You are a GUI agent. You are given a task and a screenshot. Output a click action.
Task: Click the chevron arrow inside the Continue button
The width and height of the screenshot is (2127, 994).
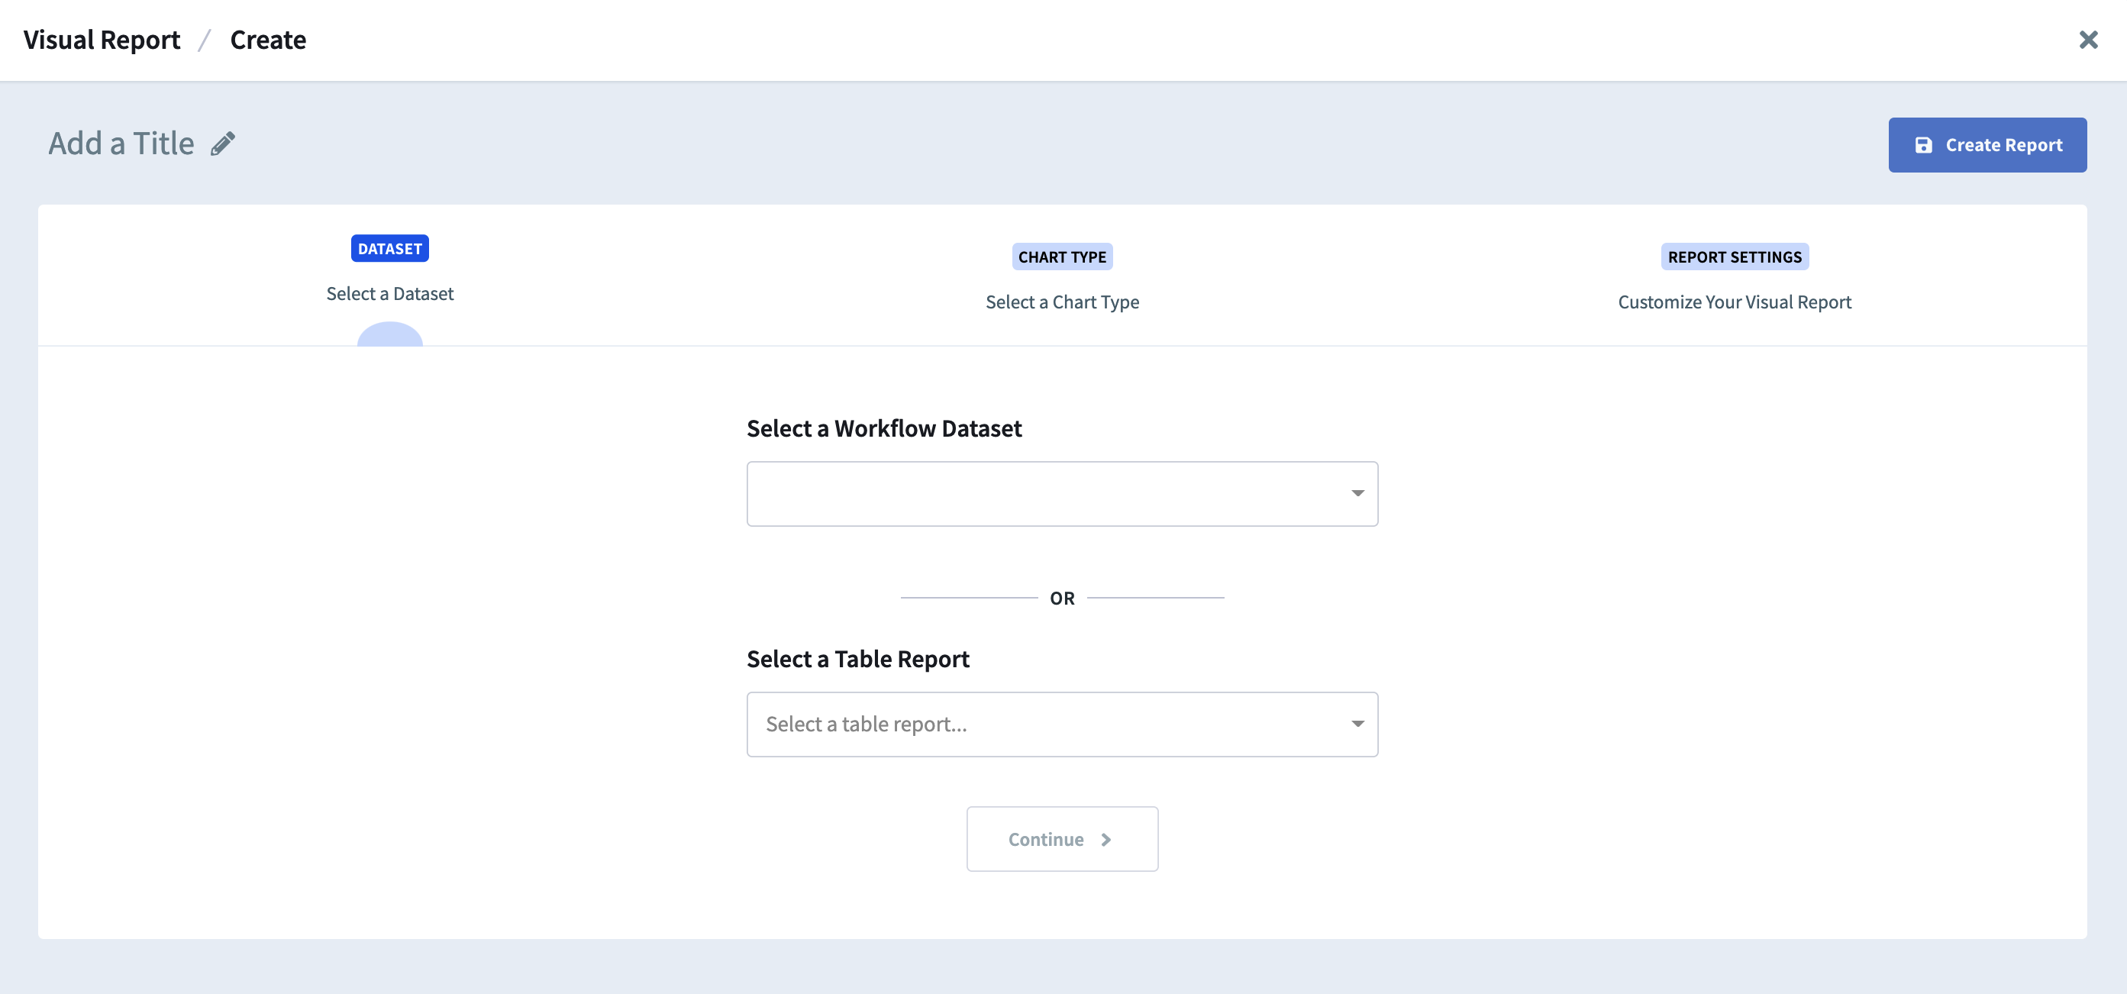click(1106, 839)
